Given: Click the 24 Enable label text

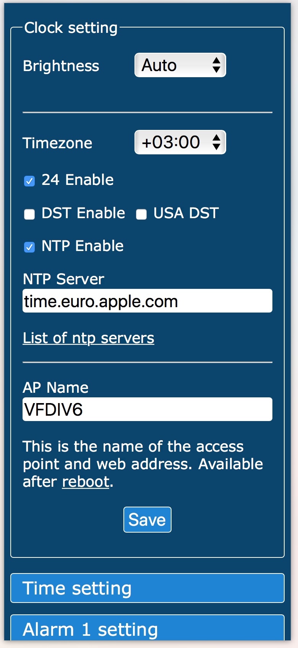Looking at the screenshot, I should point(78,180).
